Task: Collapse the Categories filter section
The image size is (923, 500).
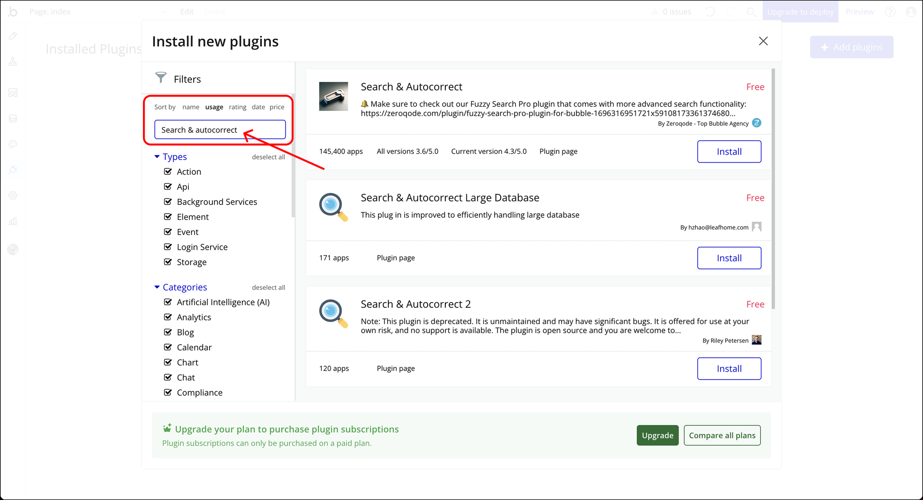Action: tap(157, 287)
